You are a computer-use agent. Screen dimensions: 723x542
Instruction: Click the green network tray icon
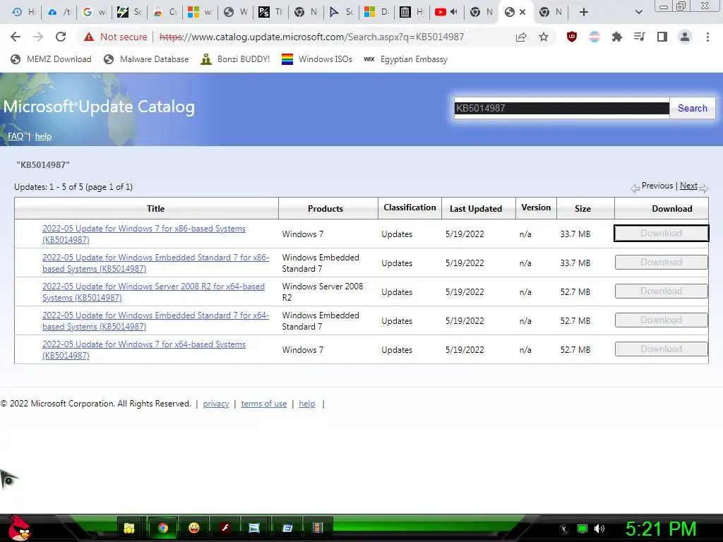[x=582, y=529]
